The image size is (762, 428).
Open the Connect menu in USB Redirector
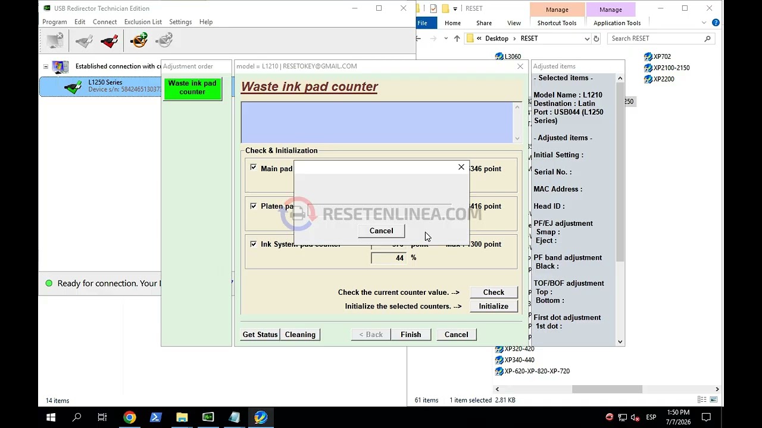click(x=105, y=22)
